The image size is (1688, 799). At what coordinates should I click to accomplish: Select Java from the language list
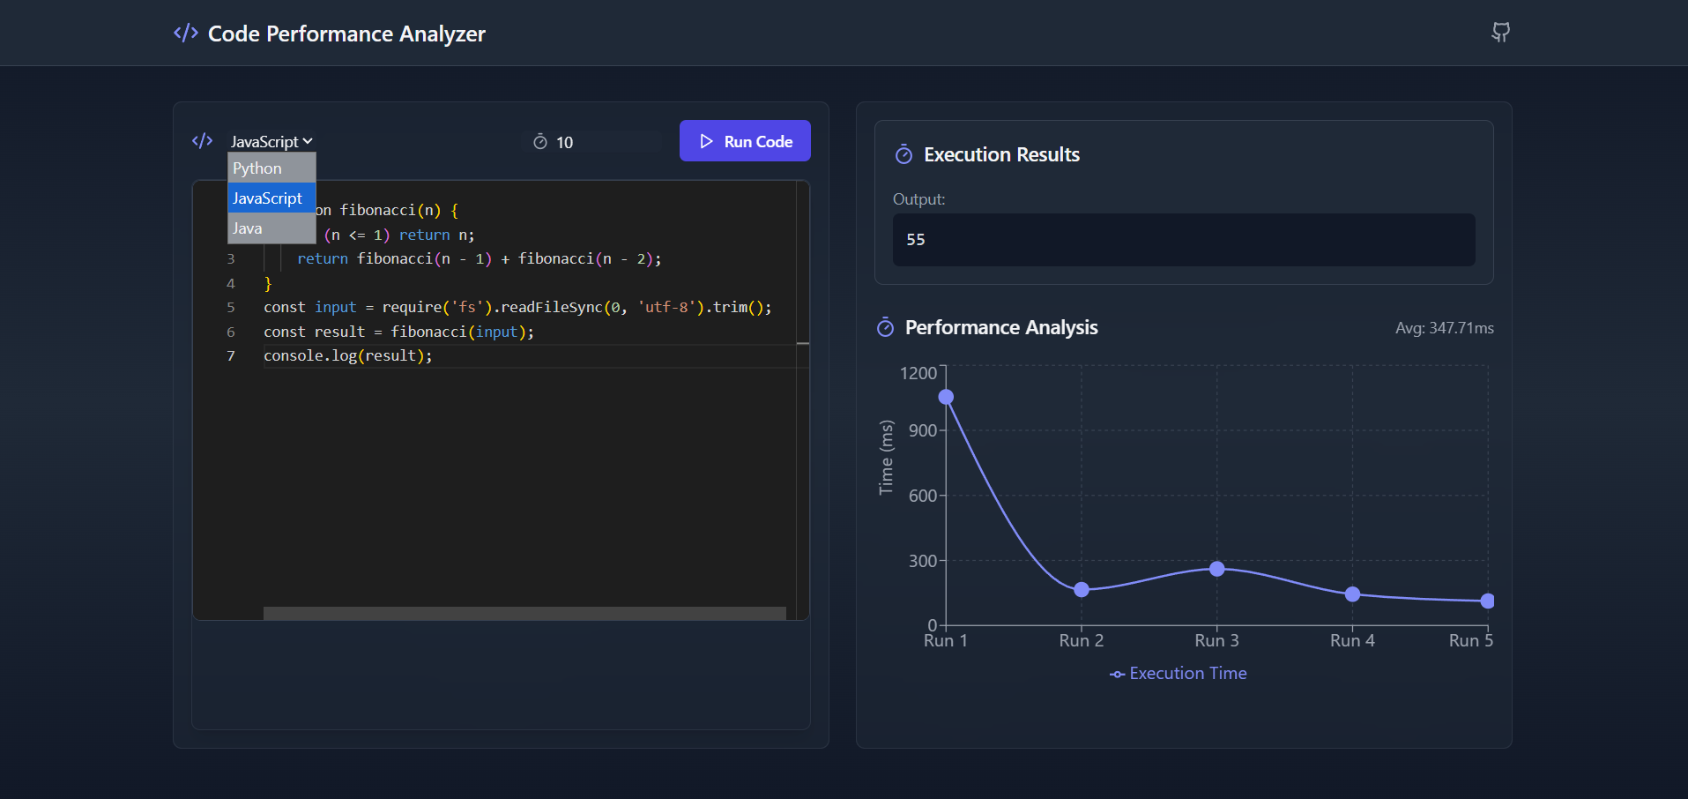point(246,228)
